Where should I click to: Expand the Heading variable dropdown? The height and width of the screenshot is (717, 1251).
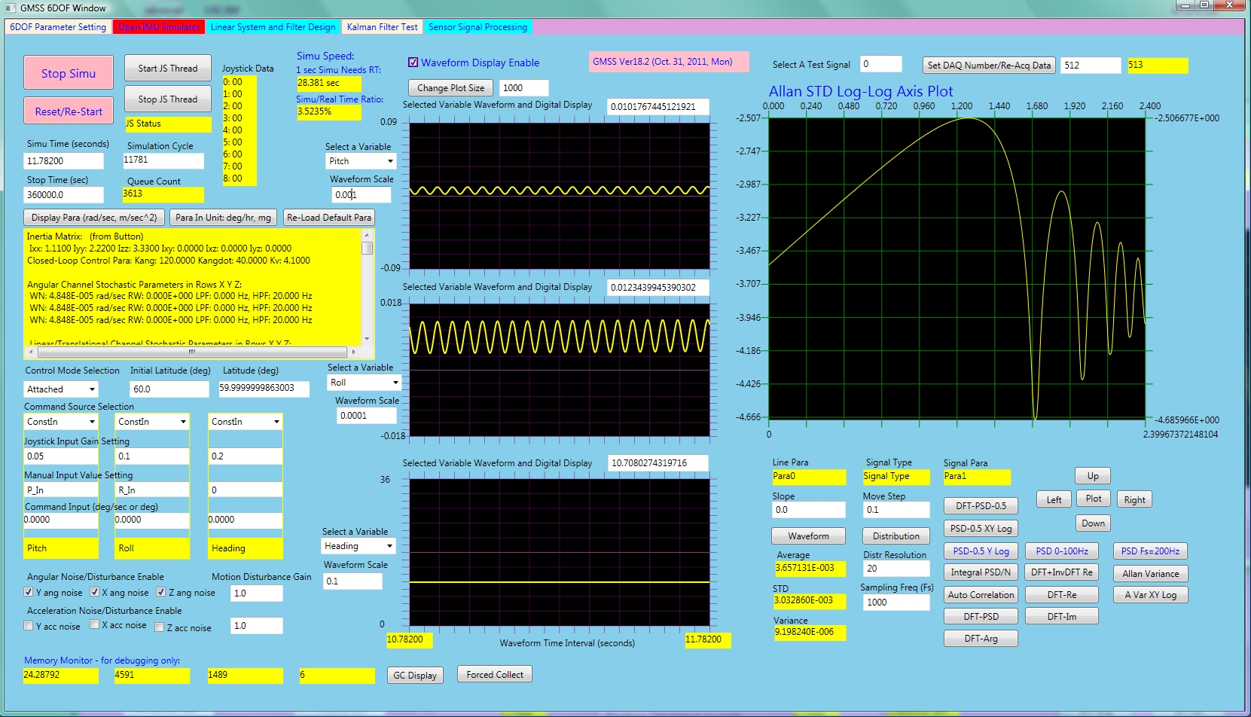pos(359,546)
